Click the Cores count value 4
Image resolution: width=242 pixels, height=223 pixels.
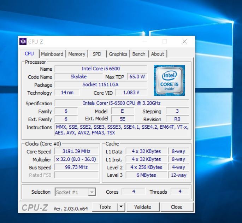tap(134, 192)
